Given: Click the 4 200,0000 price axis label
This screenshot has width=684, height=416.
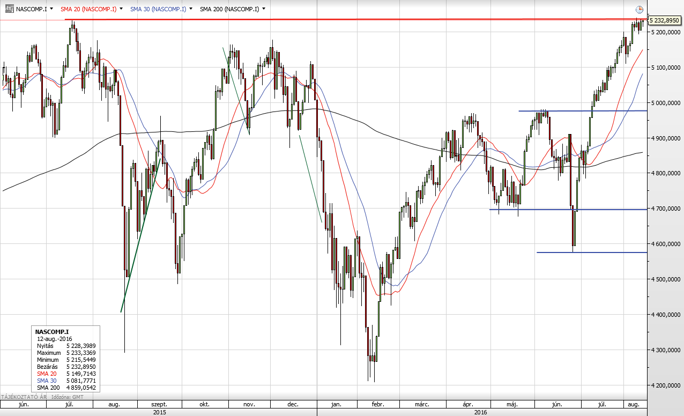Looking at the screenshot, I should point(665,385).
